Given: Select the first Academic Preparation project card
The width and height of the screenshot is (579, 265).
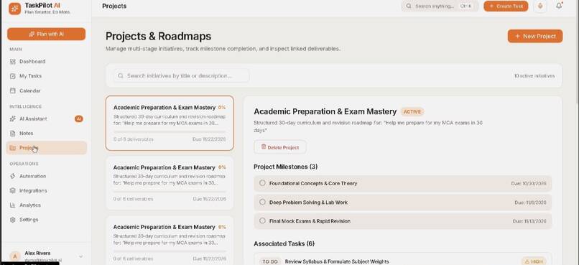Looking at the screenshot, I should (170, 124).
